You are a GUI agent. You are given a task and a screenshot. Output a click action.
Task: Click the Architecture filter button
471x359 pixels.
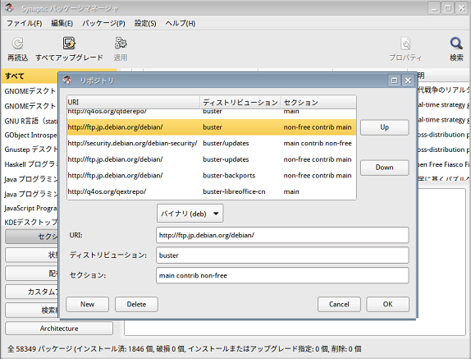click(x=59, y=329)
